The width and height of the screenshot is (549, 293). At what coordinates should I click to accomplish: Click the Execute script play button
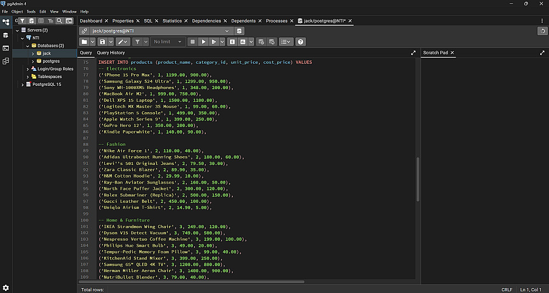(x=203, y=42)
